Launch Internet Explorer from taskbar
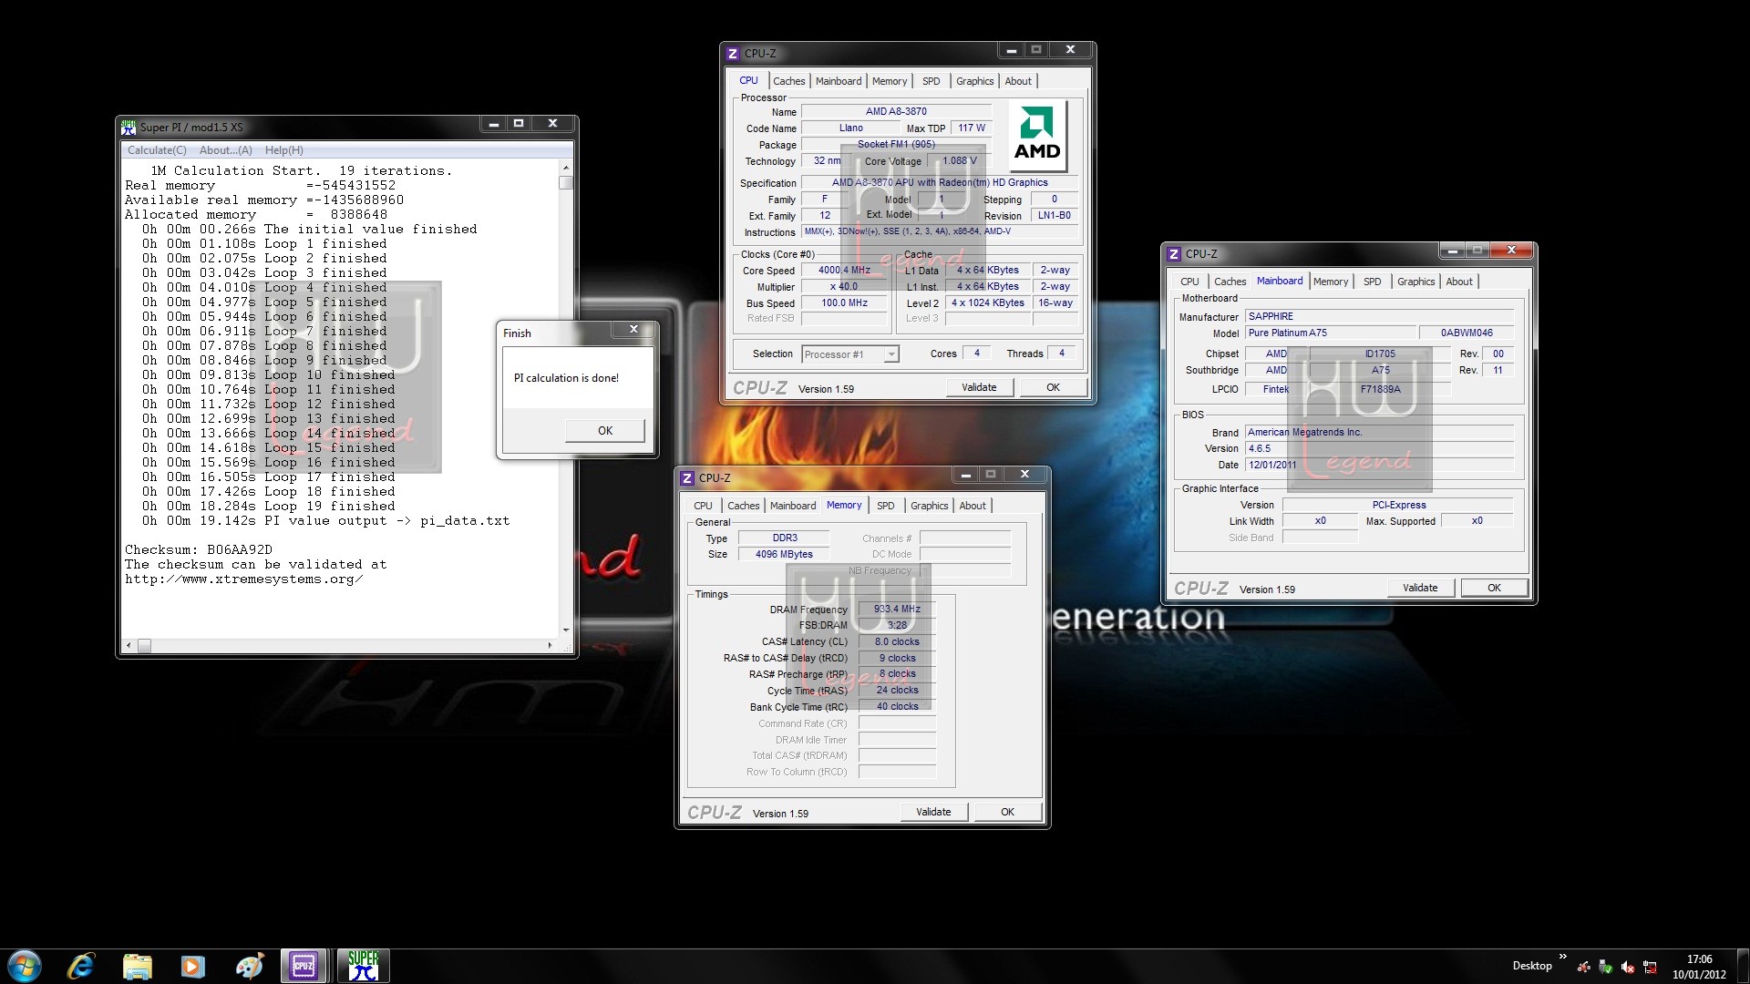The image size is (1750, 984). point(81,966)
